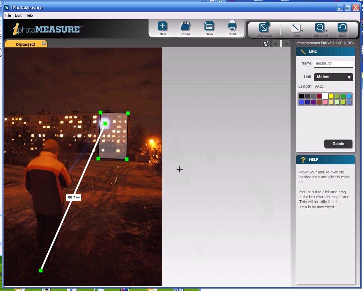Save the project using the Save icon
This screenshot has height=291, width=363.
click(209, 27)
